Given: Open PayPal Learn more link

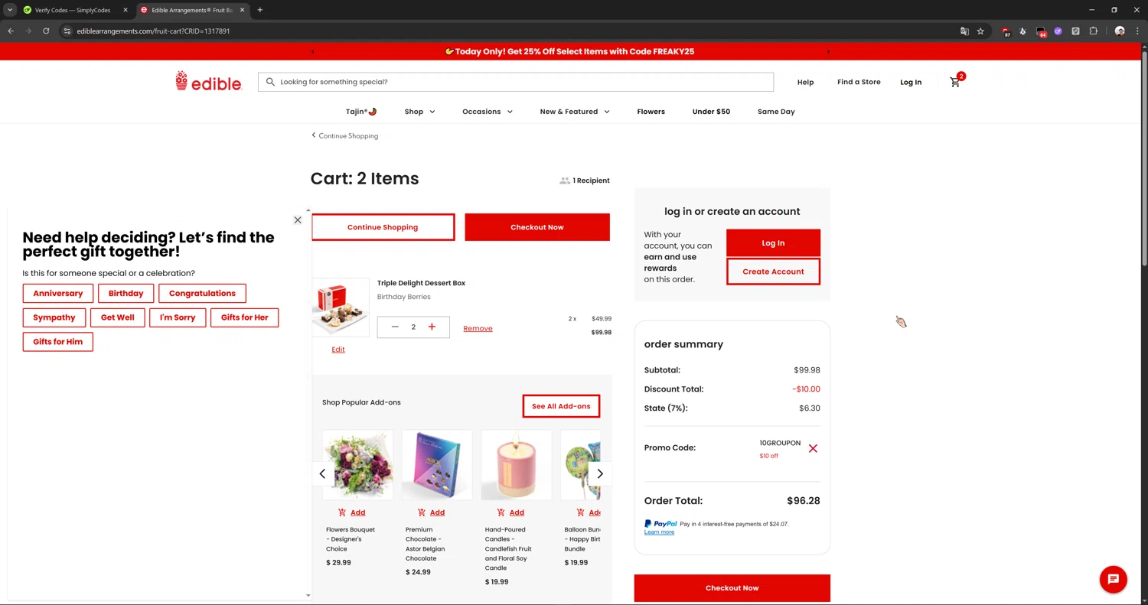Looking at the screenshot, I should click(659, 532).
